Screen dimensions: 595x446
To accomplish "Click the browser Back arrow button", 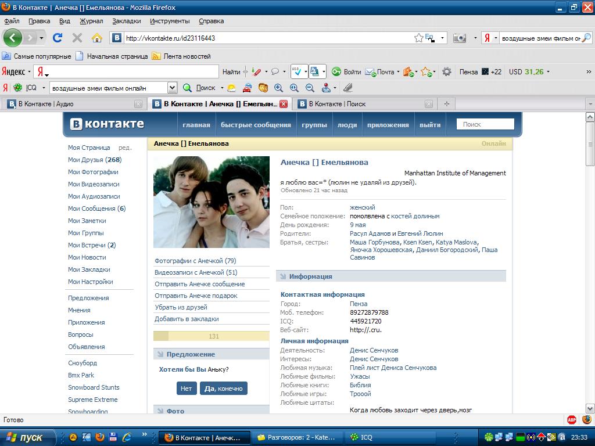I will [13, 38].
